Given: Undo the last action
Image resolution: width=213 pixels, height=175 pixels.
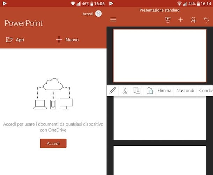Looking at the screenshot, I should point(206,20).
